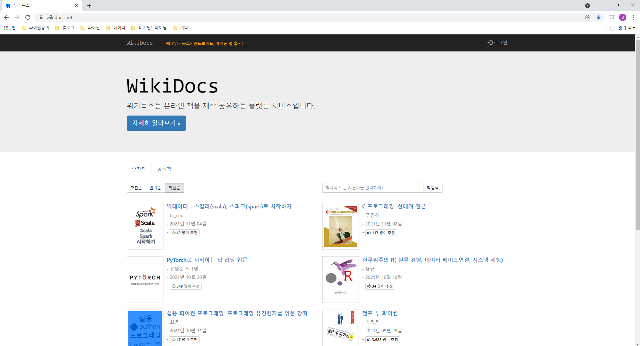Image resolution: width=640 pixels, height=346 pixels.
Task: Click the page vertical scrollbar thumb
Action: [637, 135]
